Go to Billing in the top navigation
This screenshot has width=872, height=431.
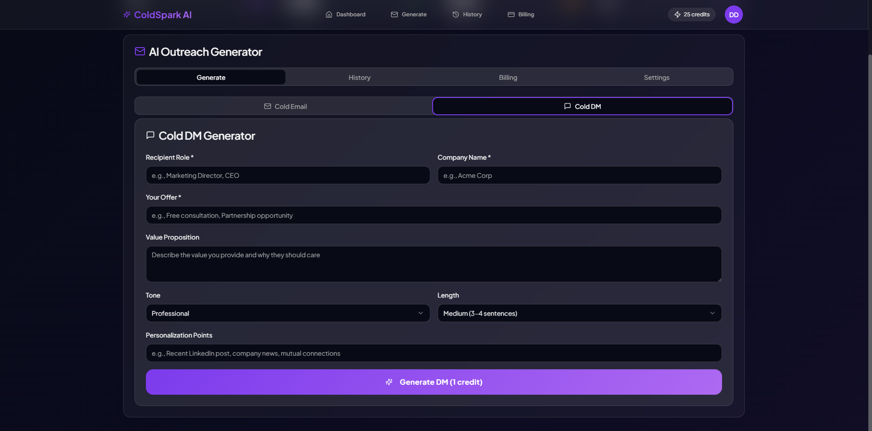coord(521,15)
